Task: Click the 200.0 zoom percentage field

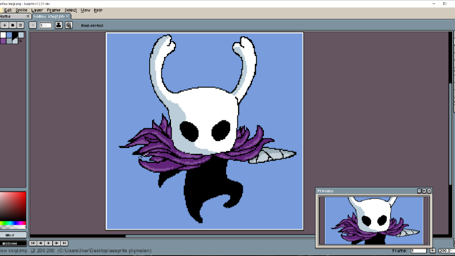Action: pos(446,250)
